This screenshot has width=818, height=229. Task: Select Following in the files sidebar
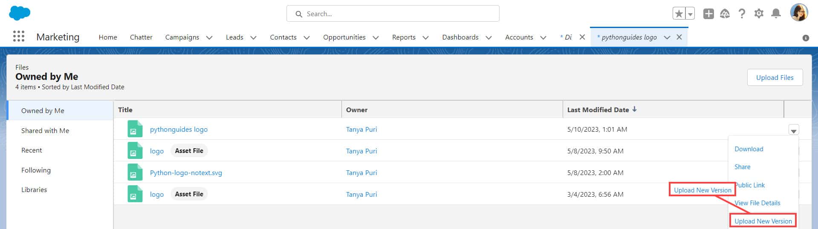(60, 170)
